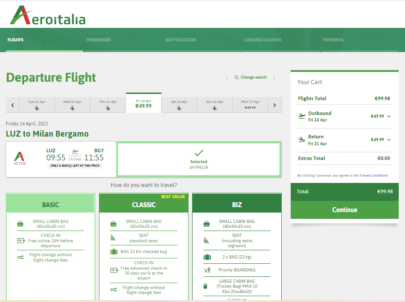Click the XZ 1136 airline logo

tap(20, 156)
